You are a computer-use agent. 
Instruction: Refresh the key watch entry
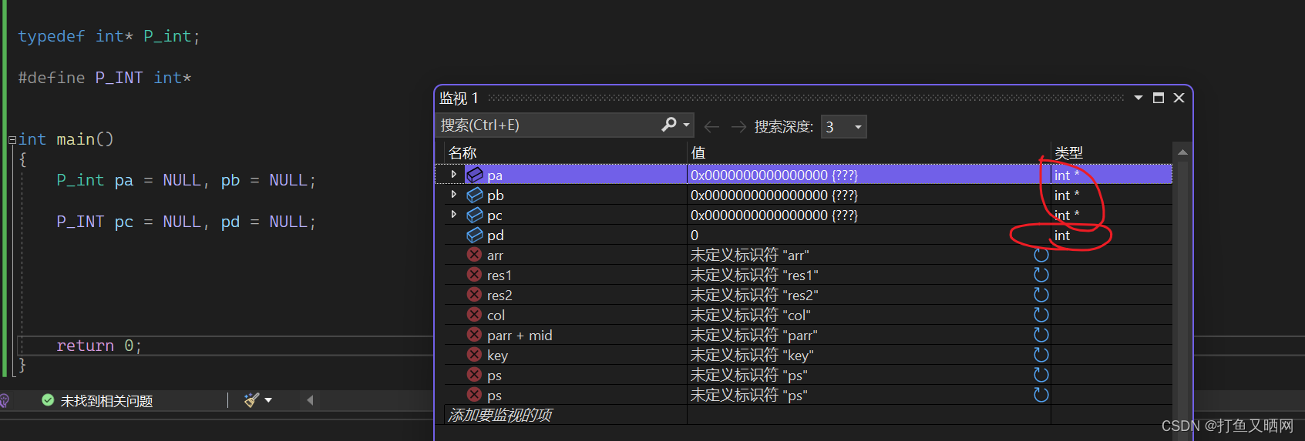click(1041, 355)
